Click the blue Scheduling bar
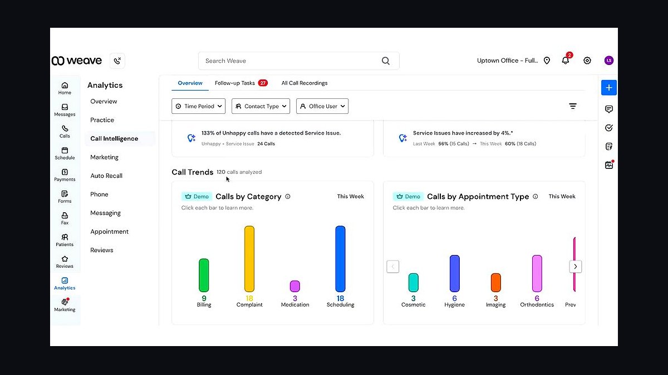 tap(340, 259)
